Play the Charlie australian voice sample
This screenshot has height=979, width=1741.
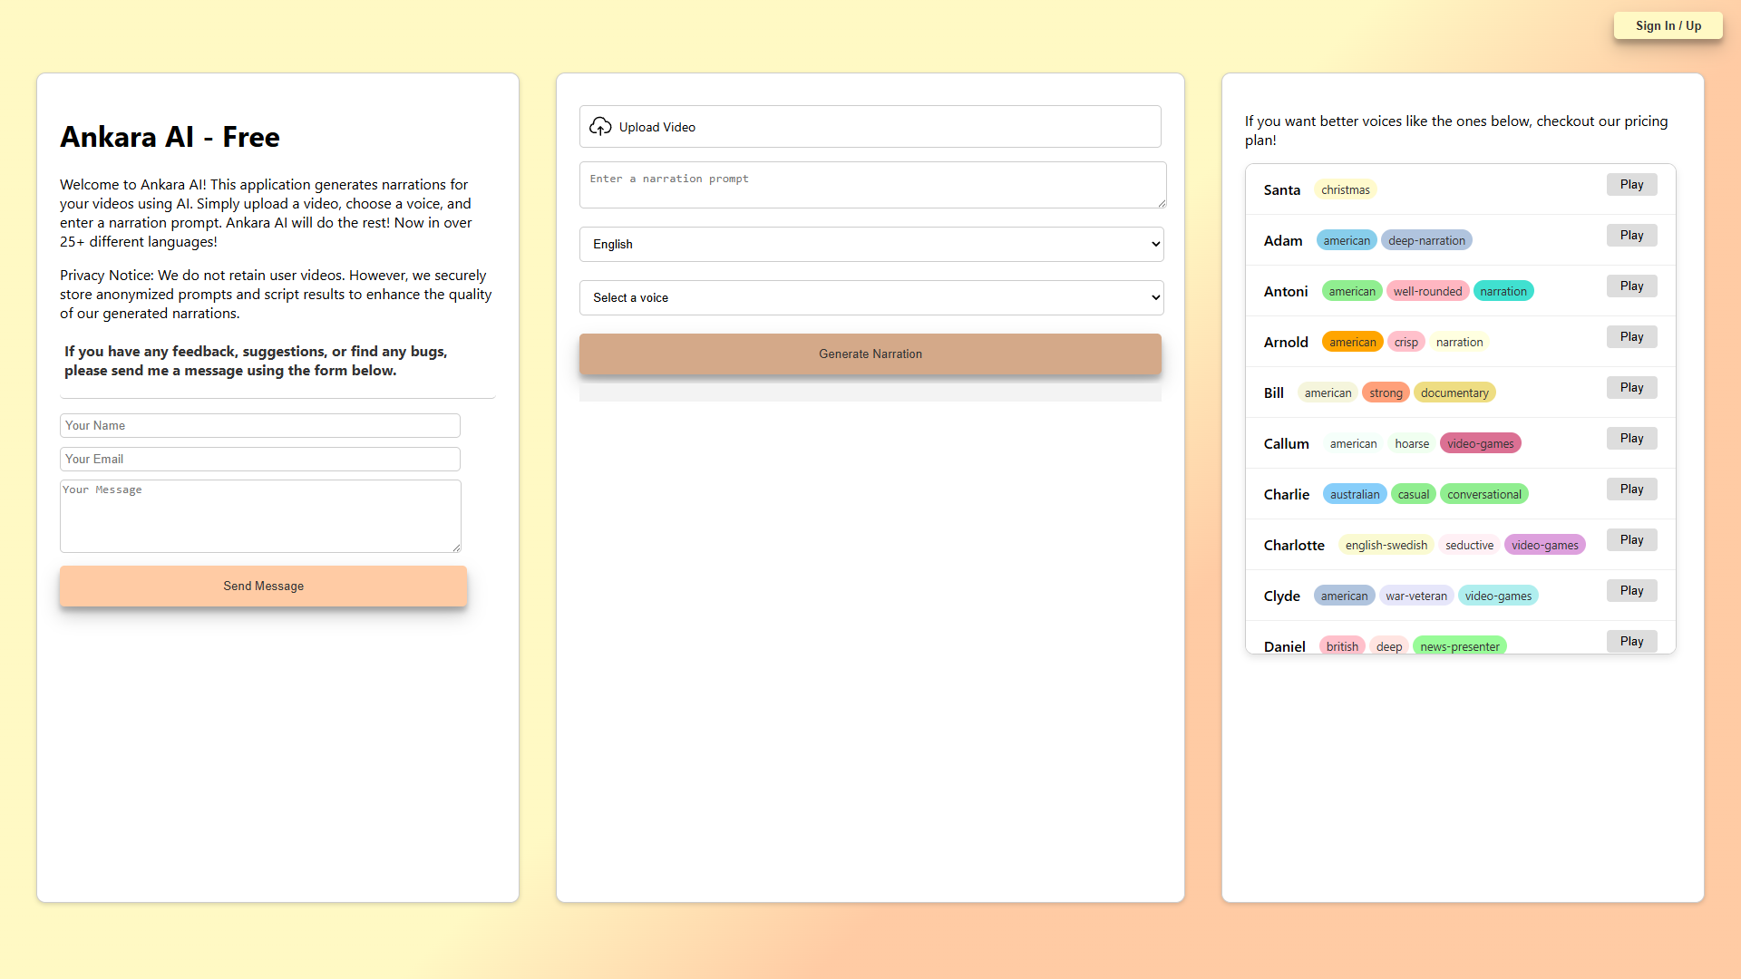(1631, 489)
